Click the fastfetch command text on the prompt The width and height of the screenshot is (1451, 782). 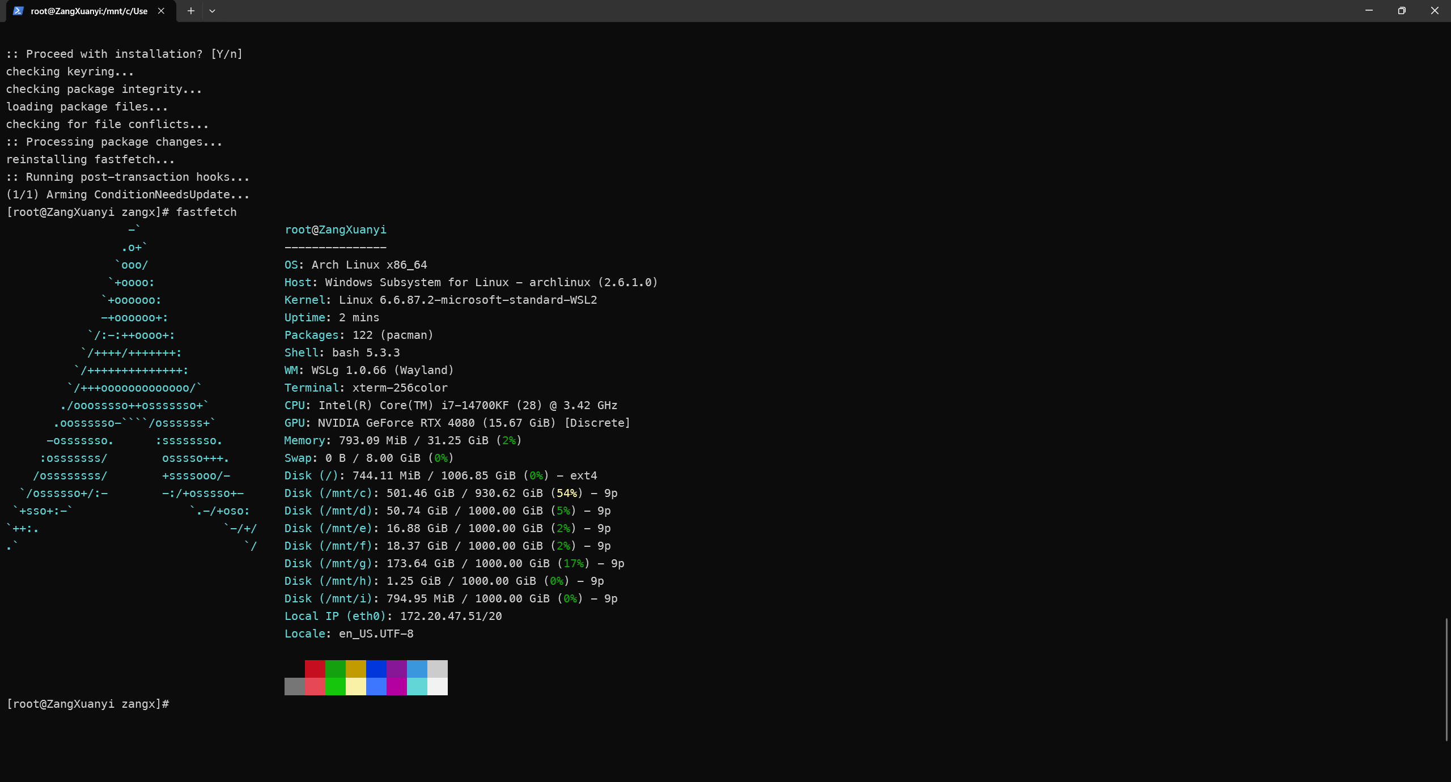[206, 211]
